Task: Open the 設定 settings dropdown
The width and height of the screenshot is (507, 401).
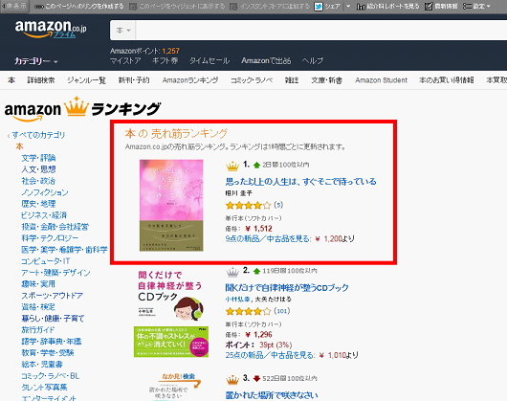Action: 477,6
